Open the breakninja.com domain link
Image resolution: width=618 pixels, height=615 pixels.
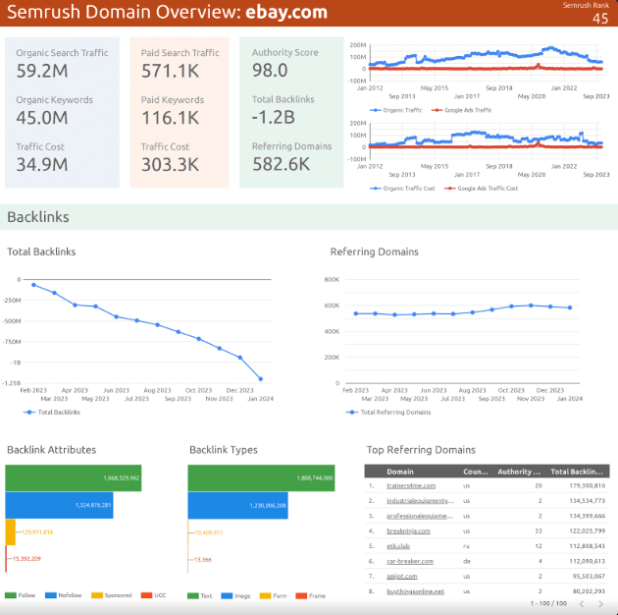pyautogui.click(x=408, y=531)
